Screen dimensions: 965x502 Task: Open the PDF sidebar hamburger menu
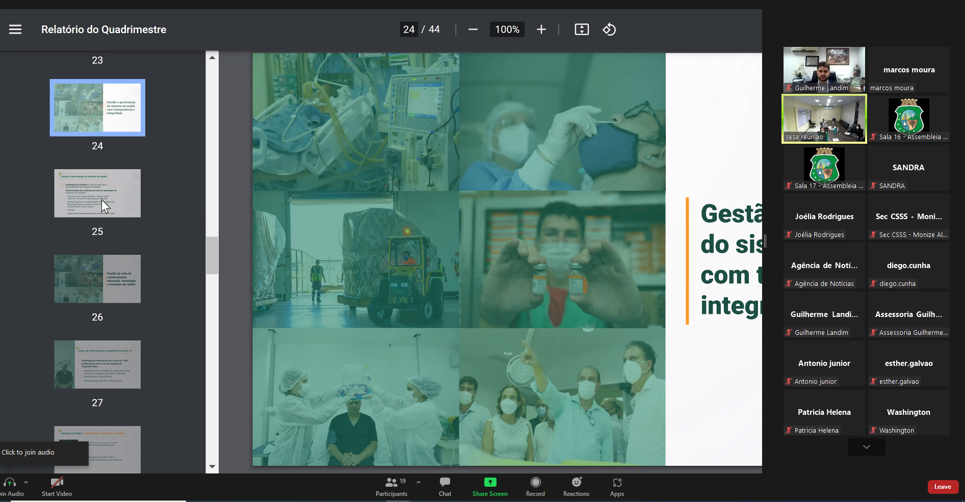[x=15, y=30]
